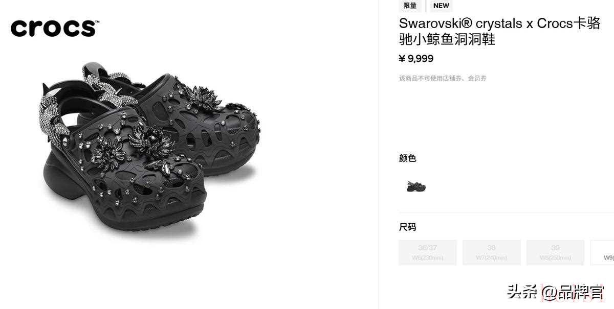
Task: Select the black shoe color thumbnail
Action: click(x=416, y=186)
